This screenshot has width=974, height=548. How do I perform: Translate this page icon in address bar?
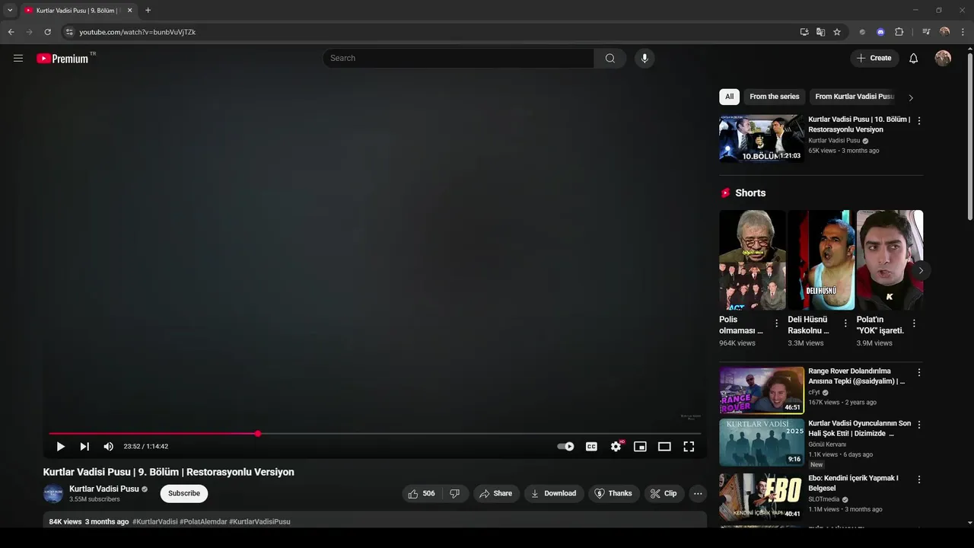pos(820,32)
